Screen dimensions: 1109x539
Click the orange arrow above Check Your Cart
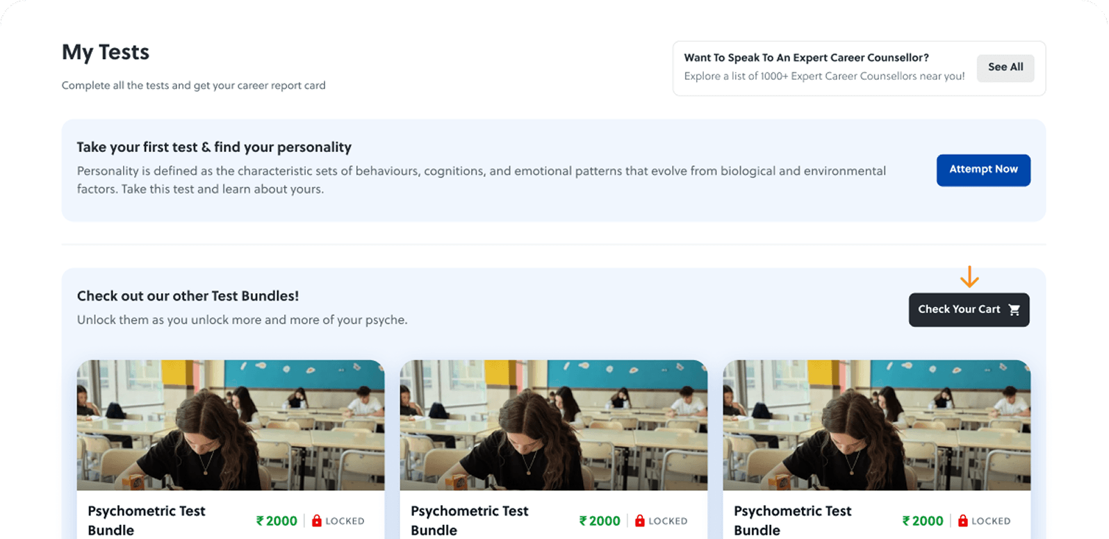pos(969,277)
